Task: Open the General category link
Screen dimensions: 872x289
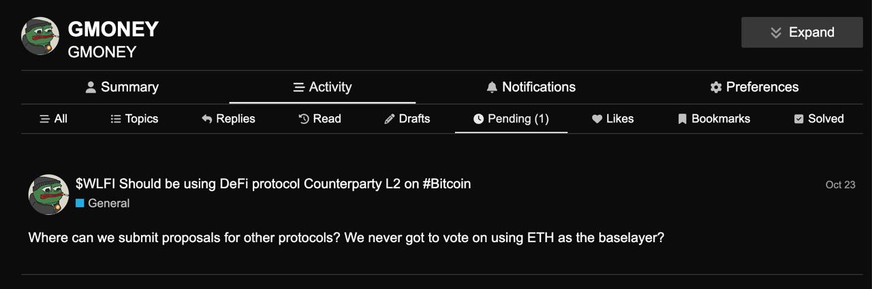Action: 103,203
